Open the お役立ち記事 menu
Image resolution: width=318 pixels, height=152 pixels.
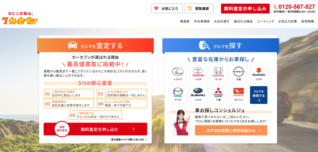[x=287, y=21]
